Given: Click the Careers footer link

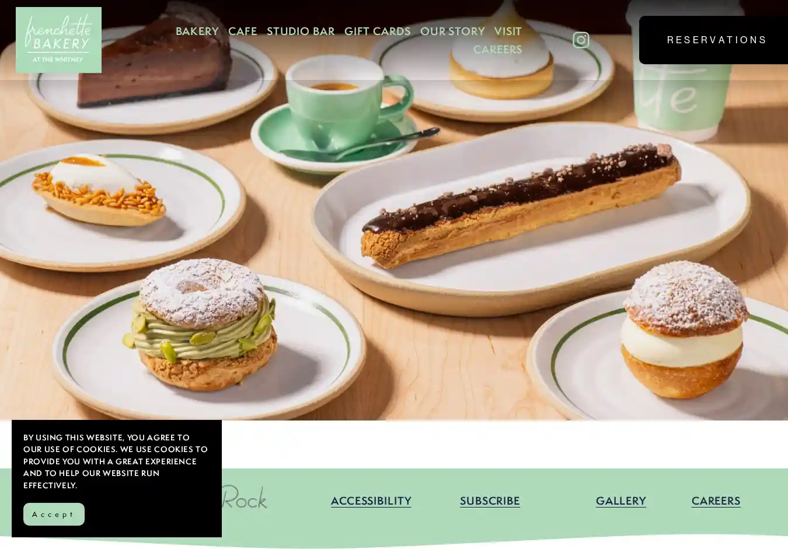Looking at the screenshot, I should [716, 501].
